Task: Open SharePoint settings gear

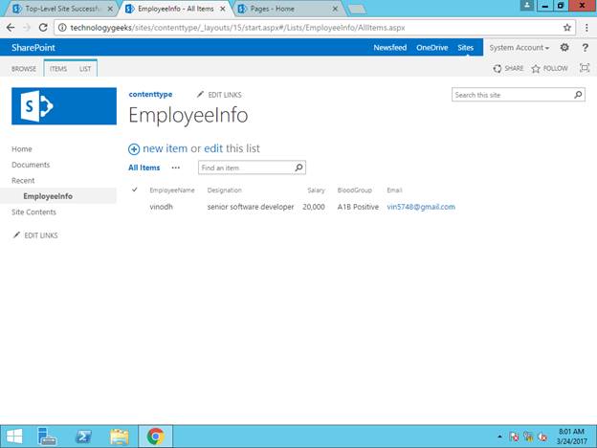Action: click(564, 47)
